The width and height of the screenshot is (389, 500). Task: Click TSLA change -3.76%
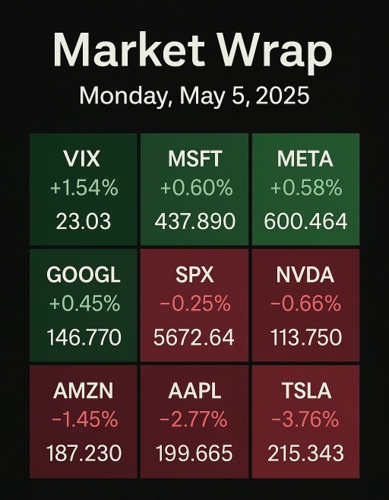[x=305, y=419]
